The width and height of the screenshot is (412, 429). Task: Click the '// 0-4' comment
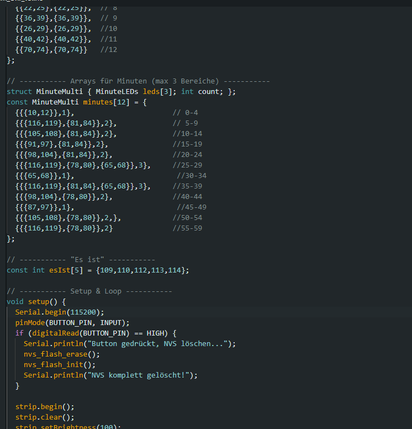point(185,112)
